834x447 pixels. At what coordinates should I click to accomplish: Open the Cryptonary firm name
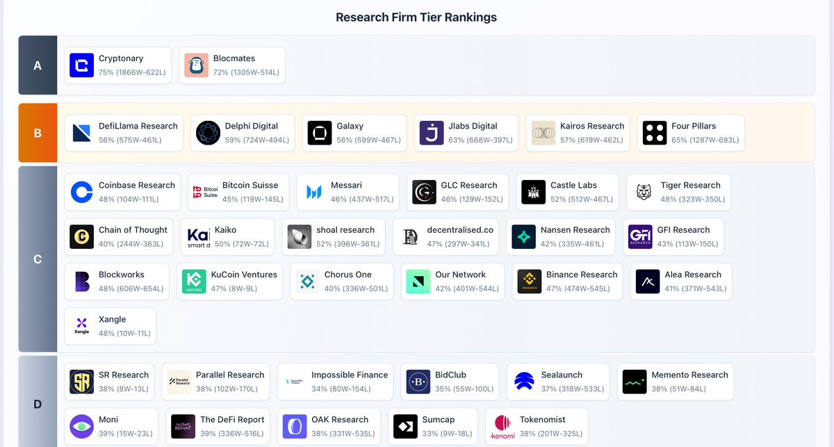click(x=121, y=58)
